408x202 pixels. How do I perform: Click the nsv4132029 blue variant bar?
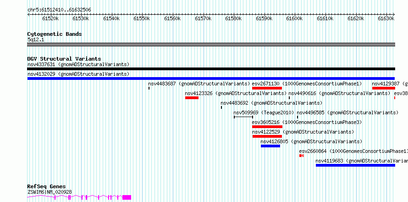(x=211, y=79)
